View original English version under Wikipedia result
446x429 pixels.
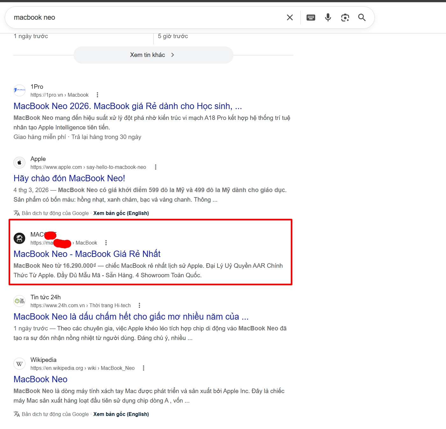click(x=121, y=414)
